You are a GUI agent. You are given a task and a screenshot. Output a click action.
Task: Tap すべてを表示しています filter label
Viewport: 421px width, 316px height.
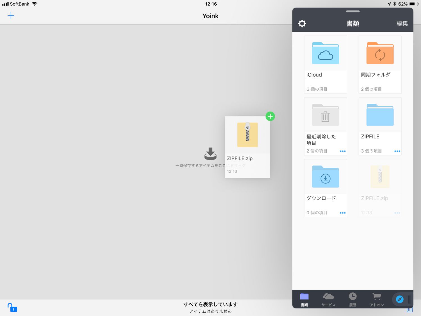(x=210, y=304)
